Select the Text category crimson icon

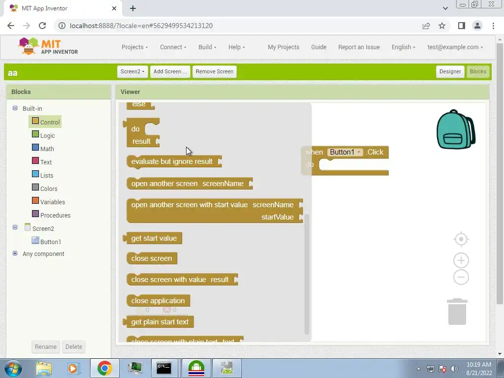35,161
